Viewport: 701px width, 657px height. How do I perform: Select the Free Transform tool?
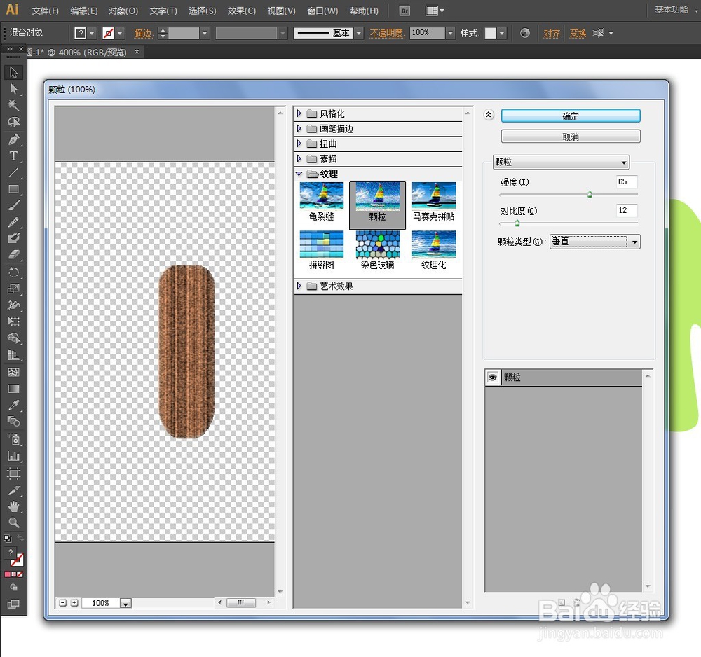click(x=13, y=321)
